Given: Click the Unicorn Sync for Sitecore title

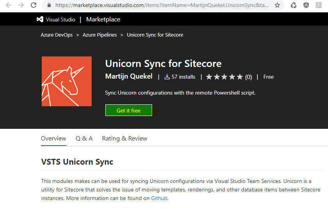Looking at the screenshot, I should (163, 63).
